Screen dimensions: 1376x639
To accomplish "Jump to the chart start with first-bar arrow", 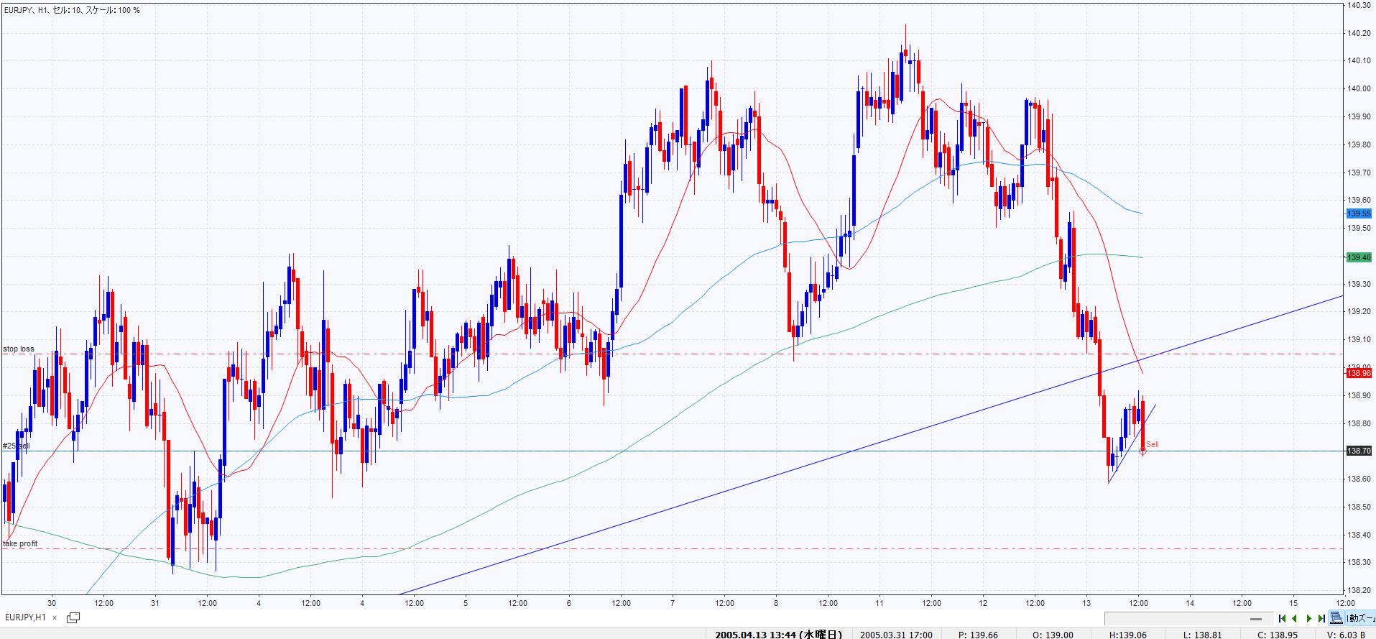I will [1283, 618].
